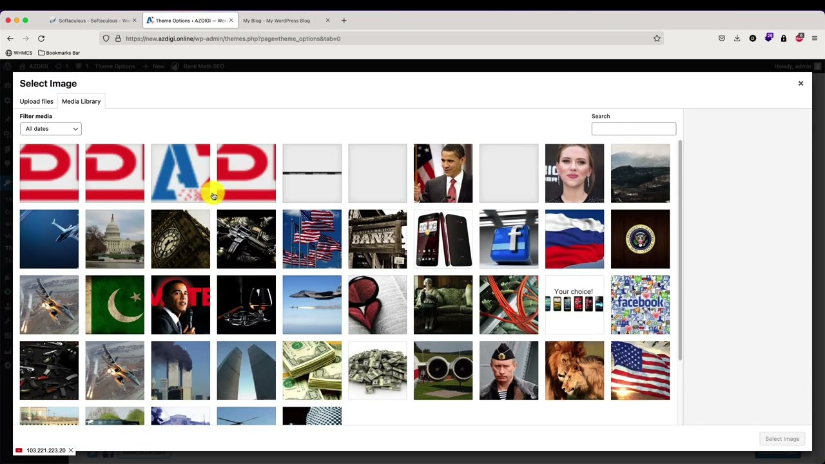Select the multiple American flags thumbnail
This screenshot has width=825, height=464.
312,239
